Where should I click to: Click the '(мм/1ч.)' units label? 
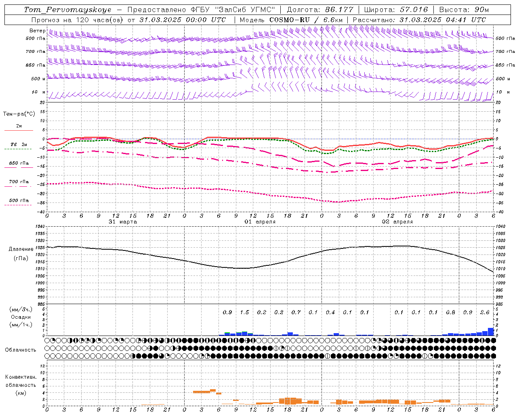coord(21,325)
